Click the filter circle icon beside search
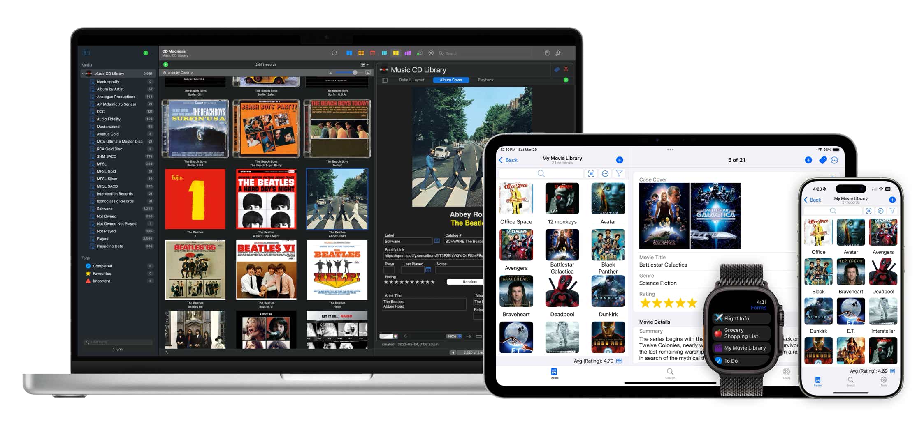 [x=431, y=53]
